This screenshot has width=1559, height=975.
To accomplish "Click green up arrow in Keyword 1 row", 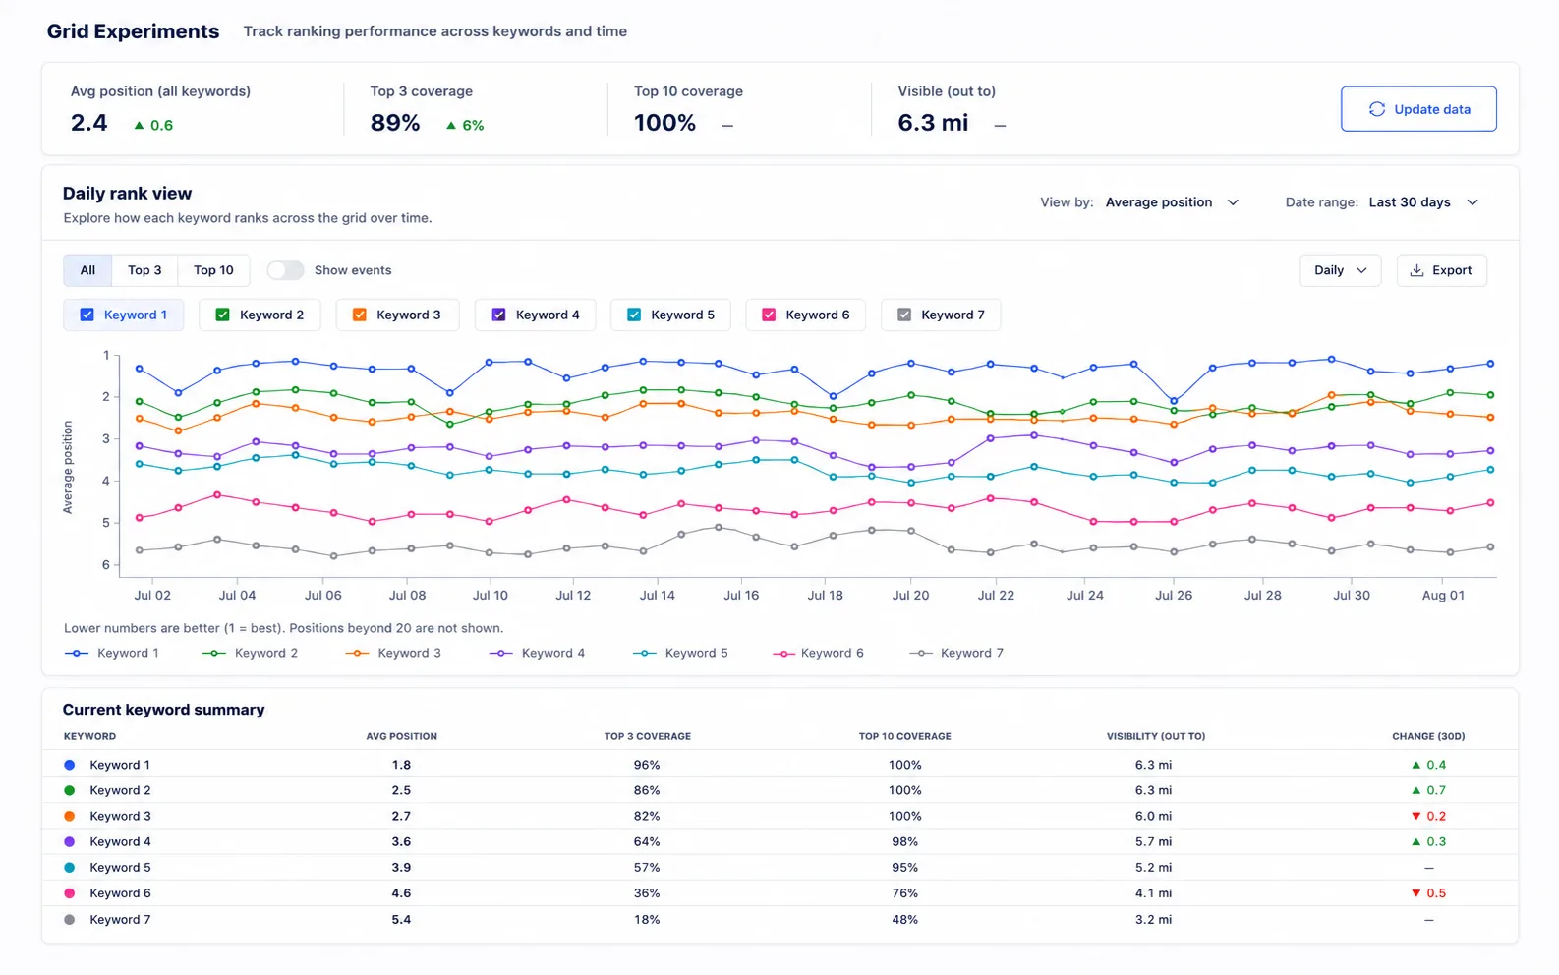I will click(x=1415, y=765).
